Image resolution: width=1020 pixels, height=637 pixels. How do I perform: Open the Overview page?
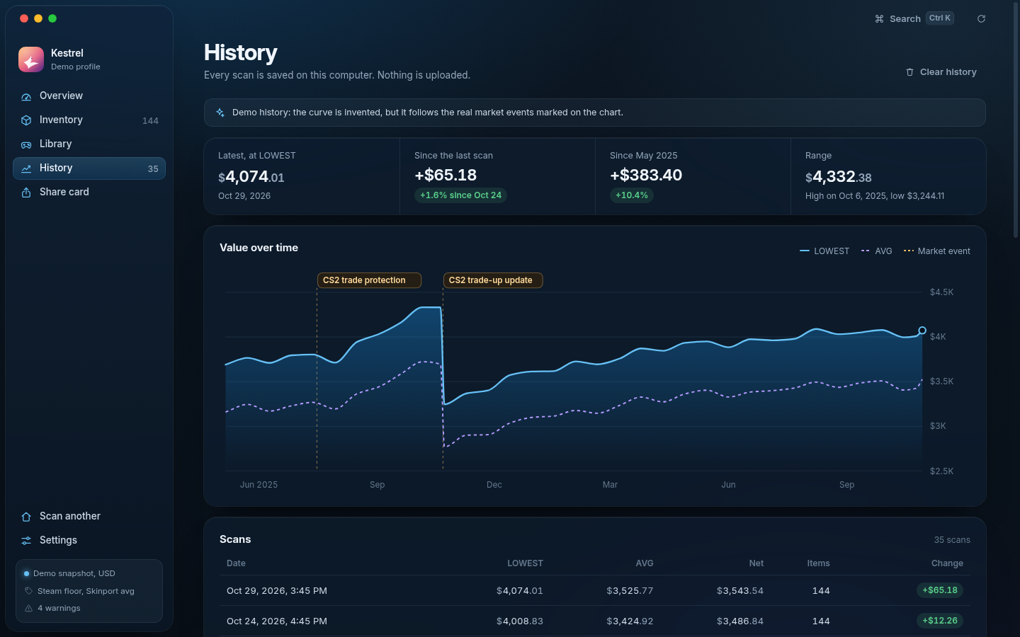[x=89, y=96]
